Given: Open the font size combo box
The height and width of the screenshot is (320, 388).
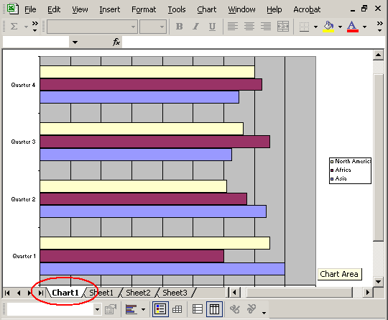Looking at the screenshot, I should pyautogui.click(x=153, y=27).
